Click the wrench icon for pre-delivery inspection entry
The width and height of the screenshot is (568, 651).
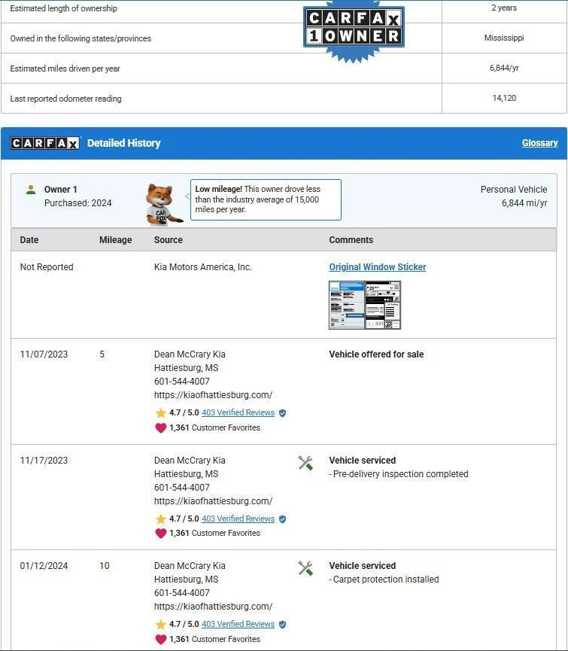click(305, 463)
